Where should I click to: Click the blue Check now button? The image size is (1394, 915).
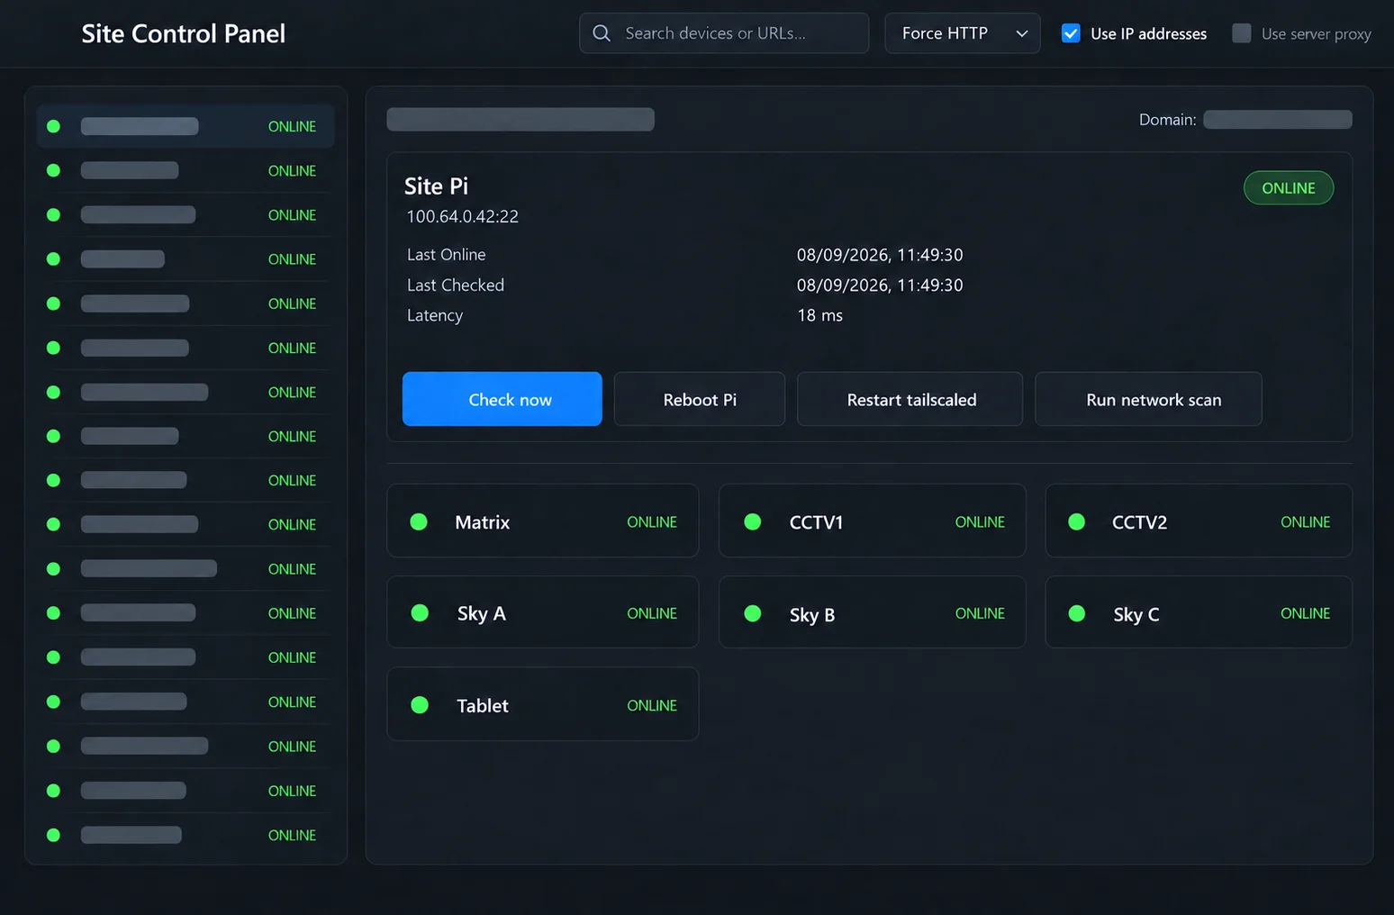click(502, 399)
